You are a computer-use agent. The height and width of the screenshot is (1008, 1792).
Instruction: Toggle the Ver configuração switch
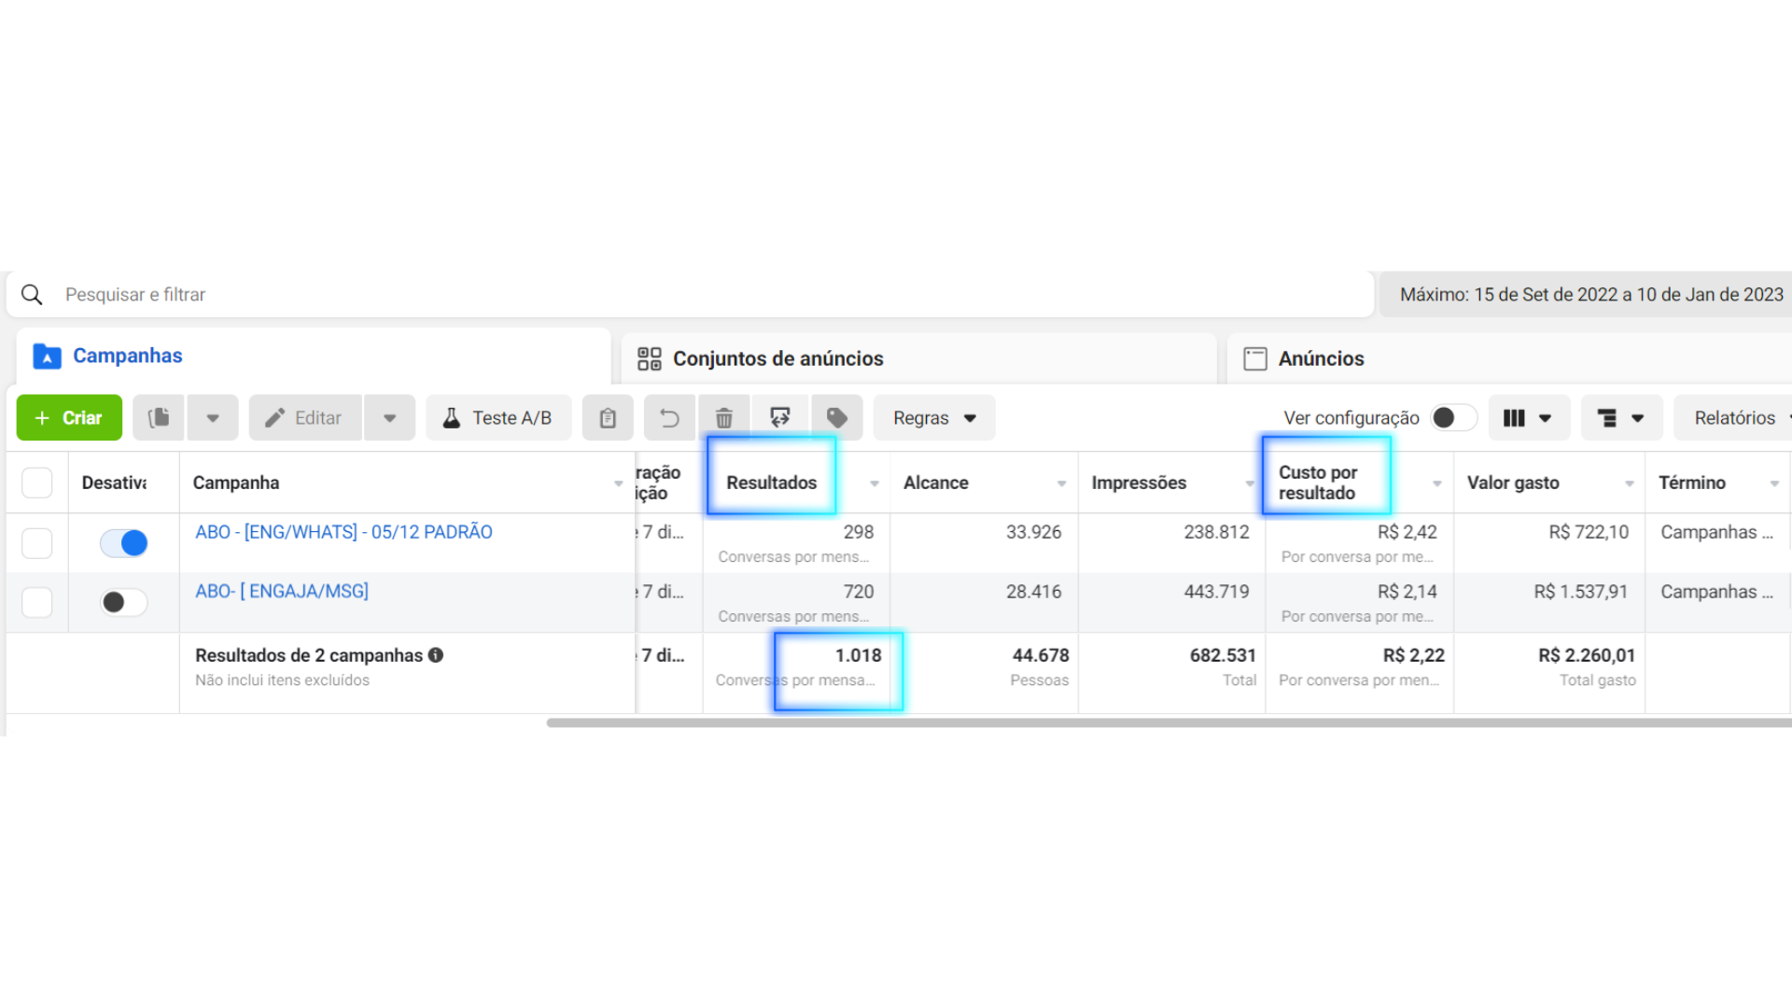(1453, 418)
